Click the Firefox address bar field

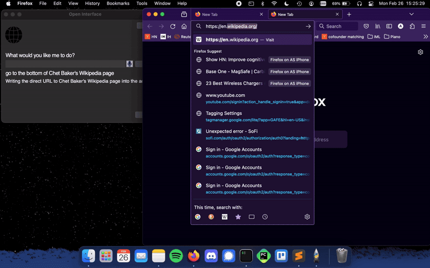[252, 26]
